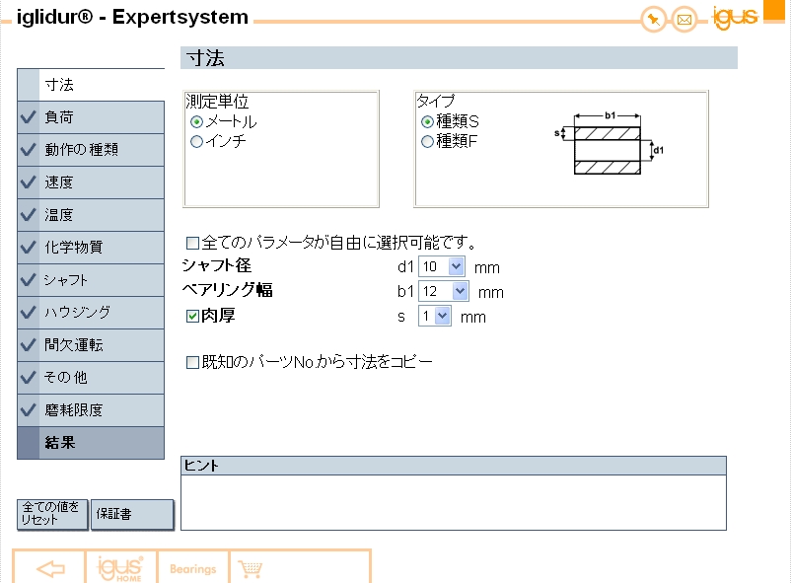
Task: Open the s wall thickness dropdown
Action: coord(434,316)
